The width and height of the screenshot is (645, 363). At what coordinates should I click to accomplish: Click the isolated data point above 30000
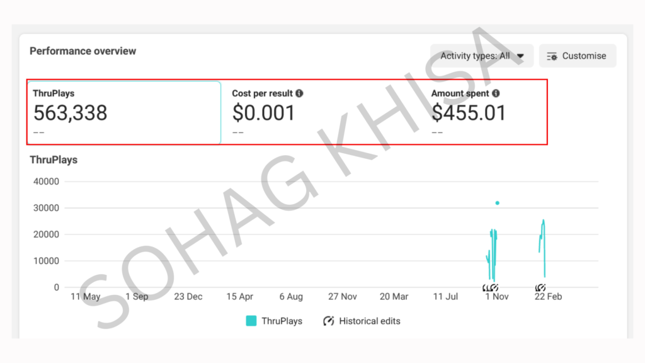click(x=497, y=203)
